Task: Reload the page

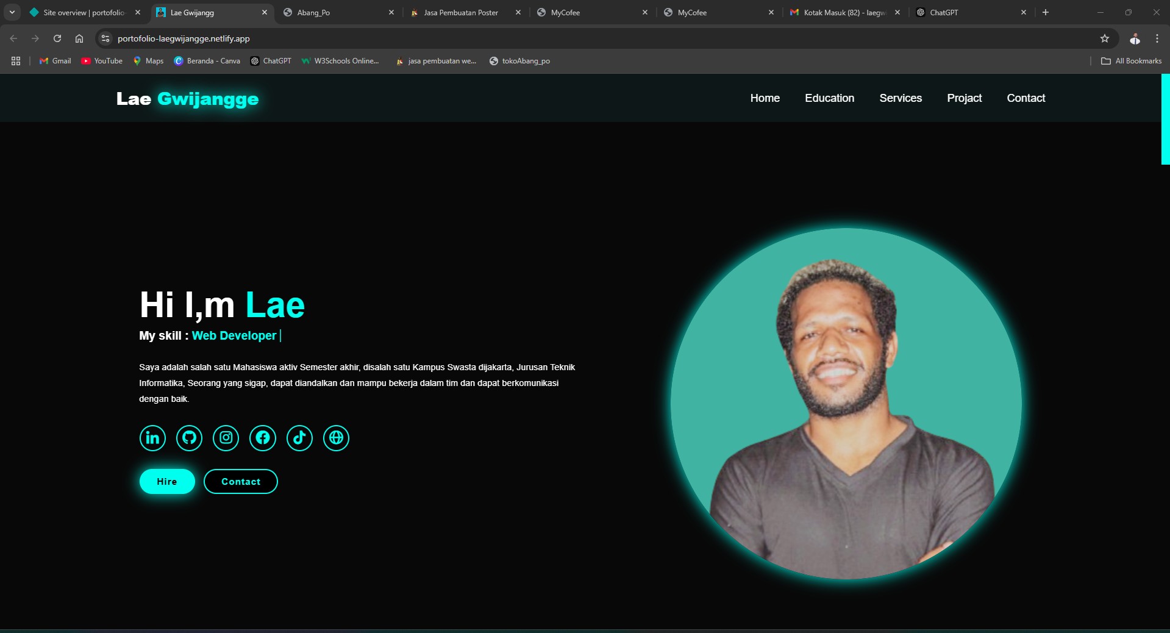Action: [x=57, y=38]
